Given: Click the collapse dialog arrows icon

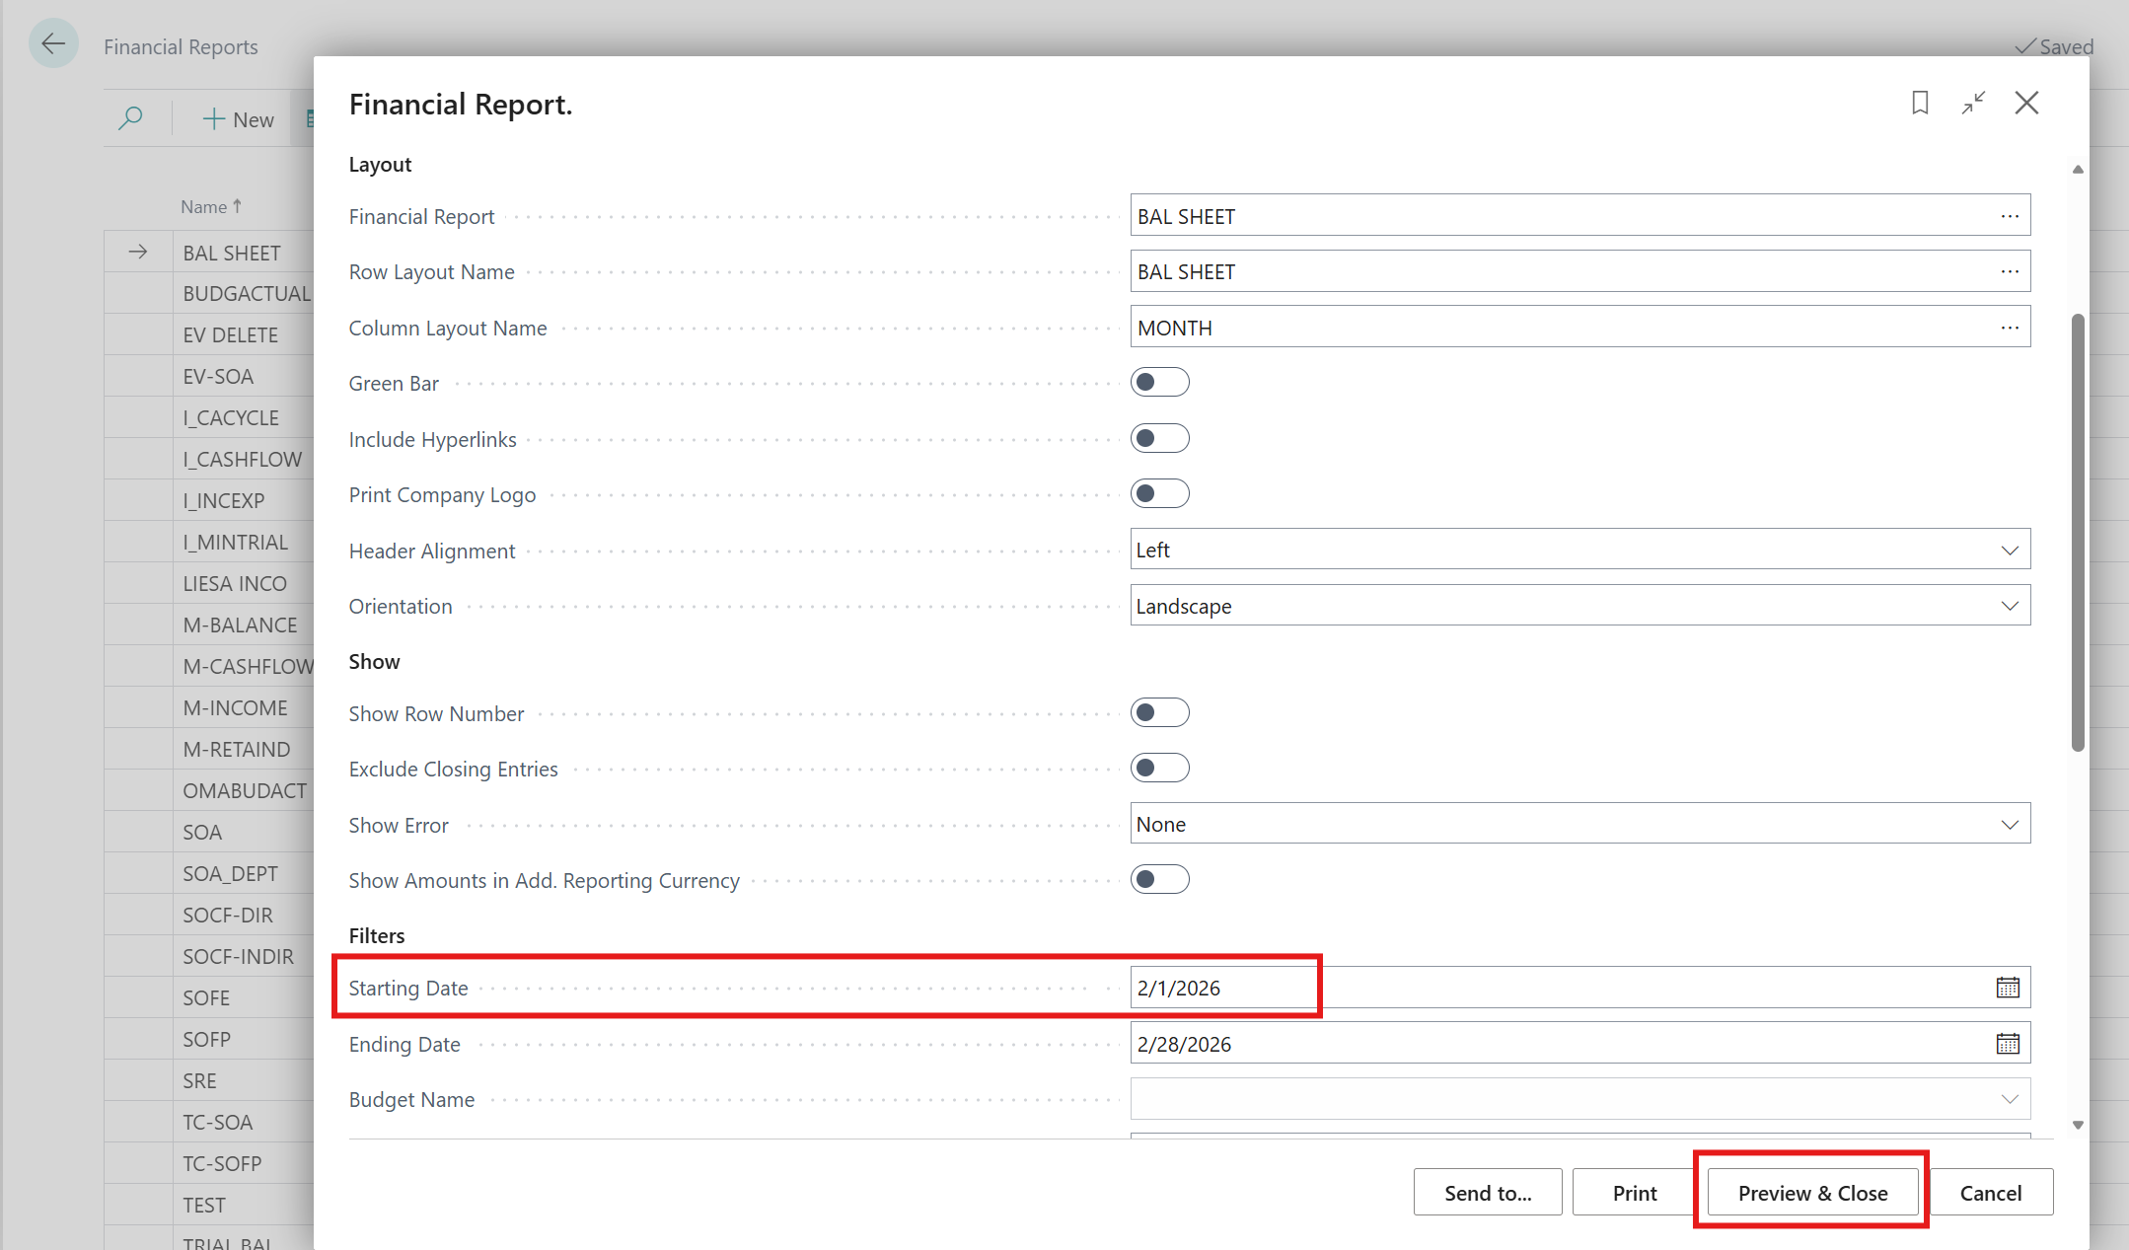Looking at the screenshot, I should 1973,103.
